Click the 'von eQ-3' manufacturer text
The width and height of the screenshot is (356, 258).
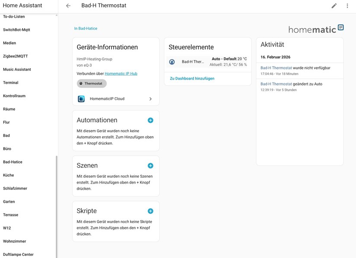click(x=84, y=65)
